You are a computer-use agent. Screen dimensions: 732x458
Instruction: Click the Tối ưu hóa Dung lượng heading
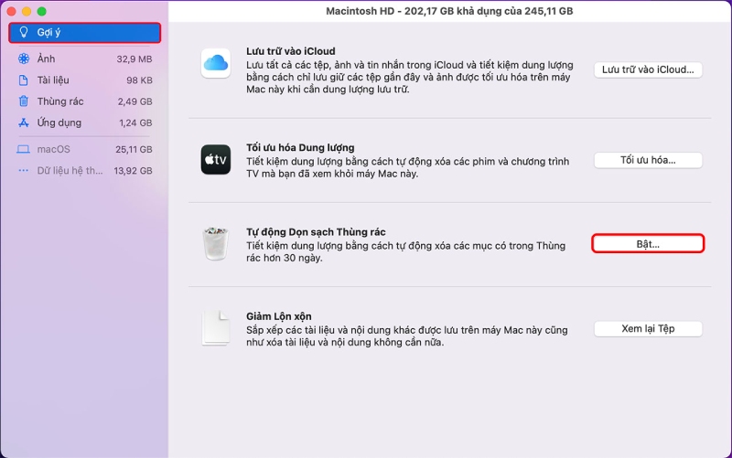(300, 148)
